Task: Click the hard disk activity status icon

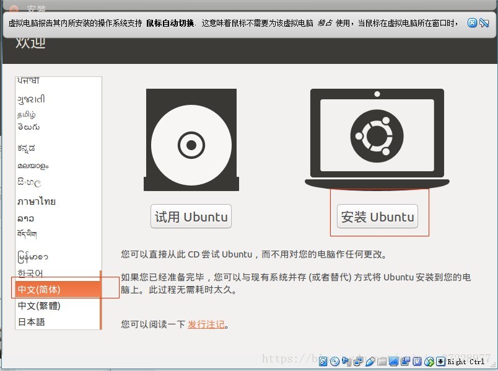Action: pos(323,361)
